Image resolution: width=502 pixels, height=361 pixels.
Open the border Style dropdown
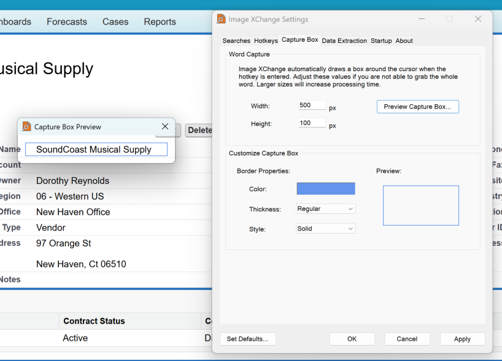[x=325, y=229]
